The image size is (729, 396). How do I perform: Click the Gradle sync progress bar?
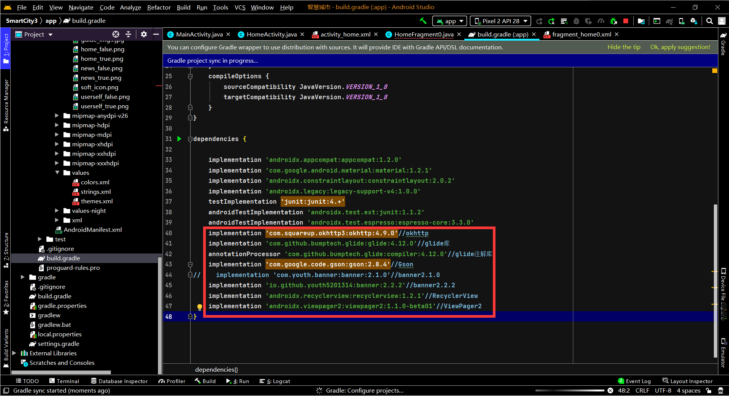pyautogui.click(x=570, y=390)
